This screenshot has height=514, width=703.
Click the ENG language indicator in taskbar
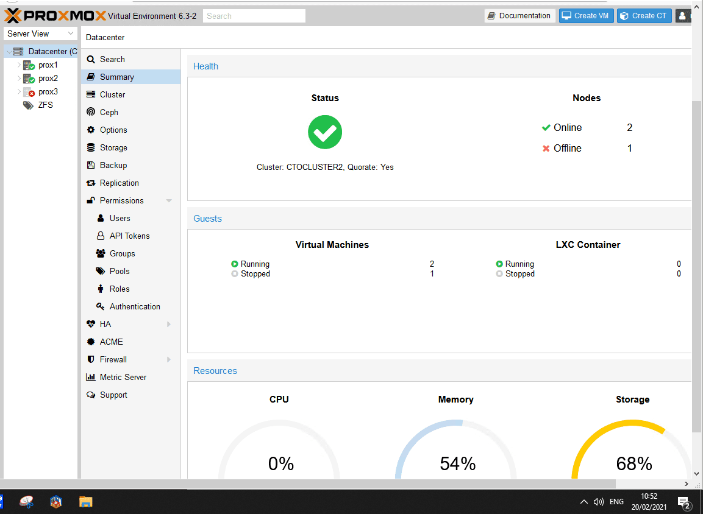616,502
